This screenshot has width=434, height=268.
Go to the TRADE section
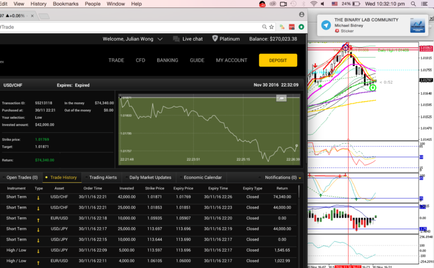tap(116, 60)
